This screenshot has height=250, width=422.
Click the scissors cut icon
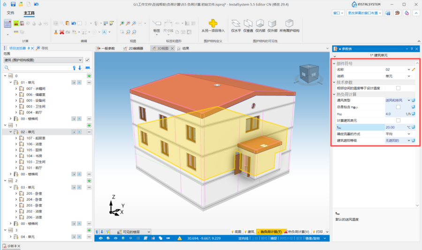pos(56,32)
